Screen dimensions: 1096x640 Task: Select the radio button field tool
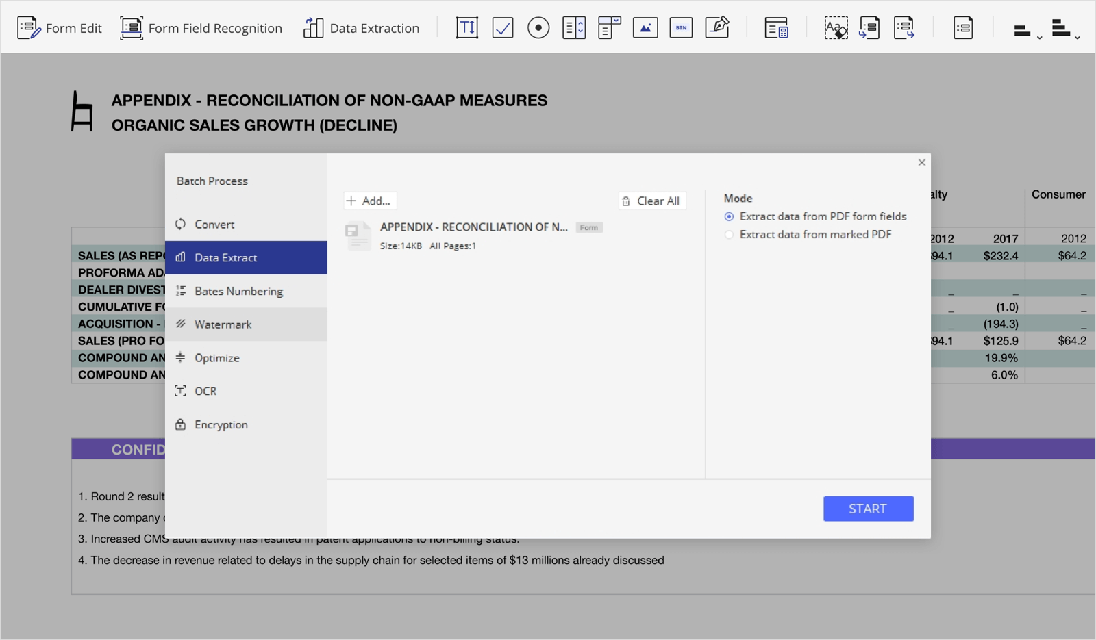(x=538, y=28)
